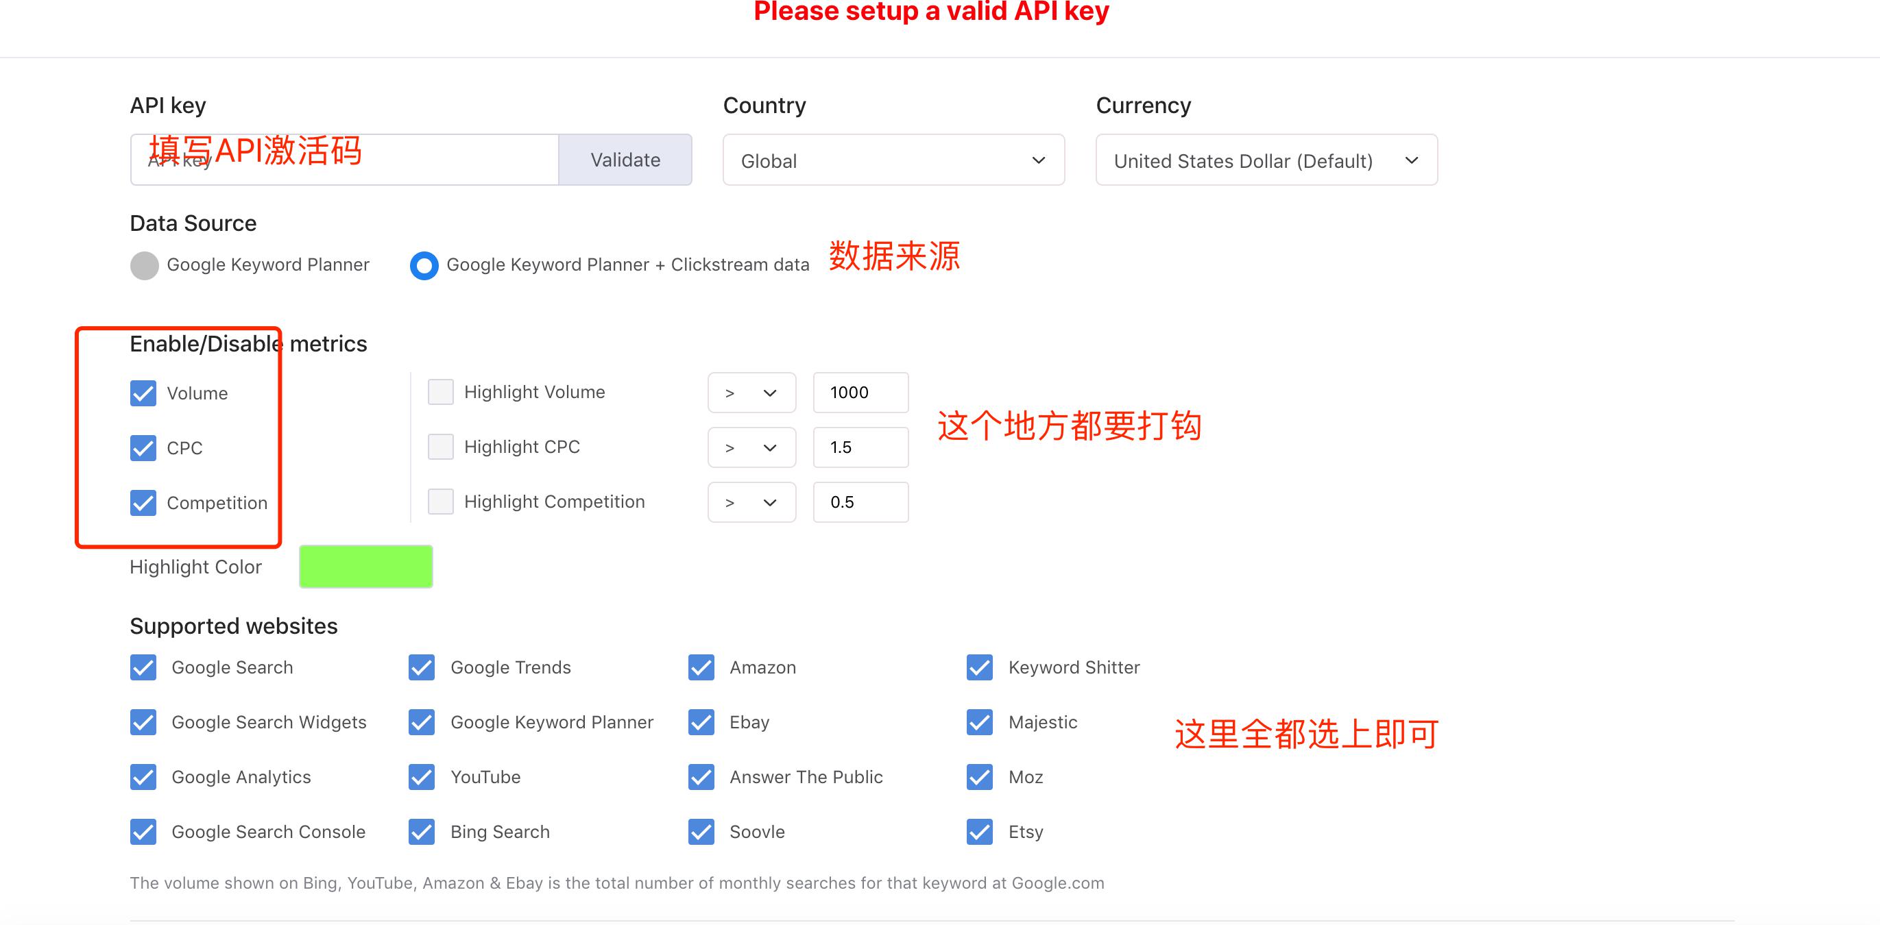Image resolution: width=1880 pixels, height=925 pixels.
Task: Uncheck the CPC metric
Action: tap(143, 448)
